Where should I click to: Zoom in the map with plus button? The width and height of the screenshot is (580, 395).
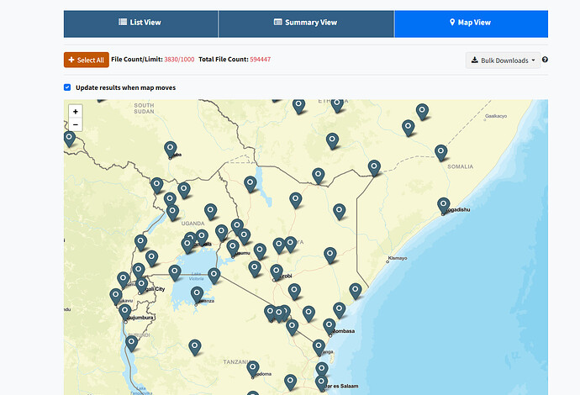[76, 112]
